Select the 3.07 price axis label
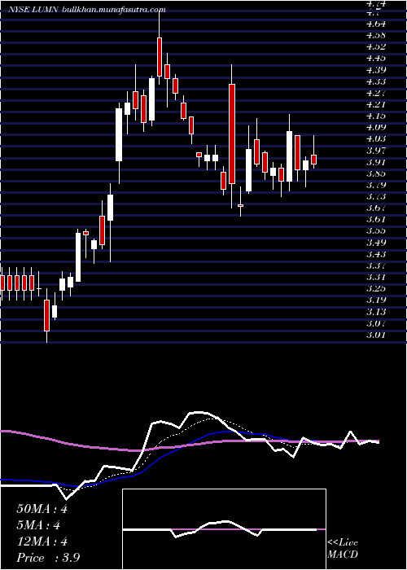Viewport: 407px width, 570px height. (x=376, y=323)
